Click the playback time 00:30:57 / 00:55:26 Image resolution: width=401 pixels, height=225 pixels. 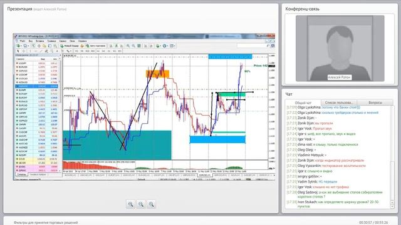(x=373, y=222)
